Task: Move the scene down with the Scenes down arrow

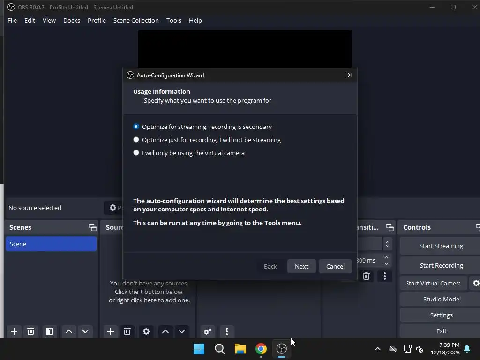Action: 85,331
